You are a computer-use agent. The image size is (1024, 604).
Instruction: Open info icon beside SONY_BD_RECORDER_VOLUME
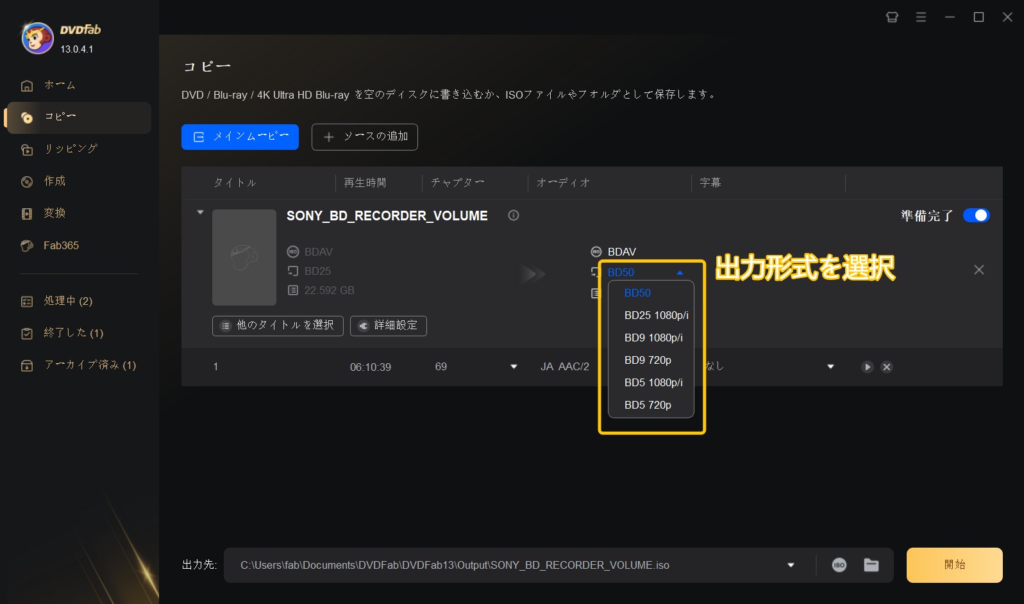click(x=514, y=215)
